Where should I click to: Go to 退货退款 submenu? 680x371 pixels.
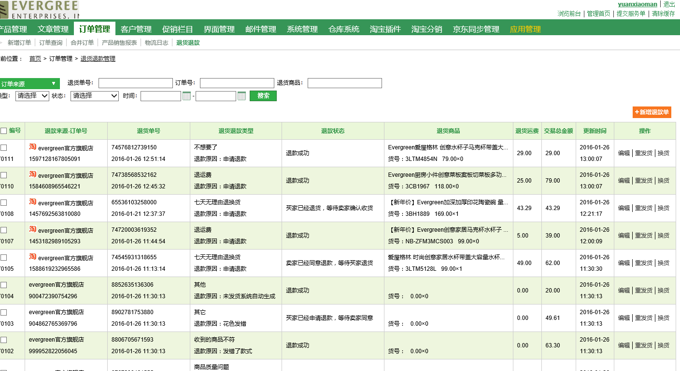click(188, 42)
